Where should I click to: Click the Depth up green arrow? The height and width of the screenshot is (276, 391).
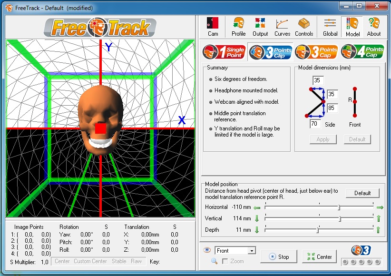coord(378,230)
